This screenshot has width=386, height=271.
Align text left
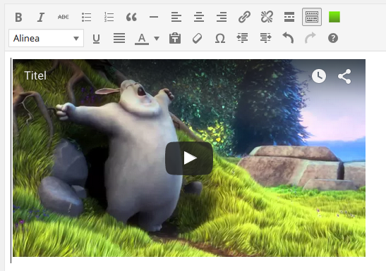pyautogui.click(x=176, y=17)
